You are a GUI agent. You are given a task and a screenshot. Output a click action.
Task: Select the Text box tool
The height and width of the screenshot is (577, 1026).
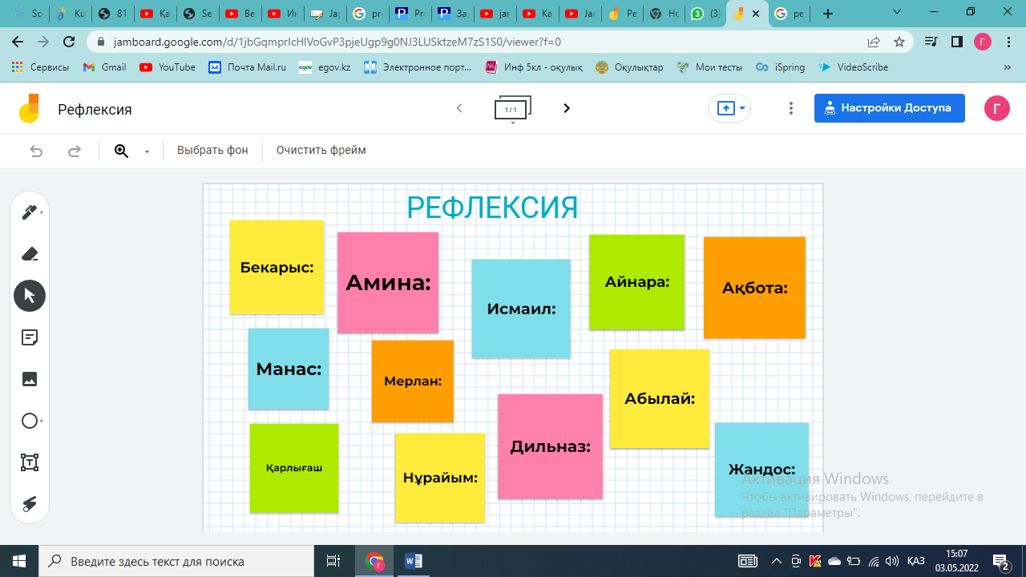pyautogui.click(x=30, y=462)
